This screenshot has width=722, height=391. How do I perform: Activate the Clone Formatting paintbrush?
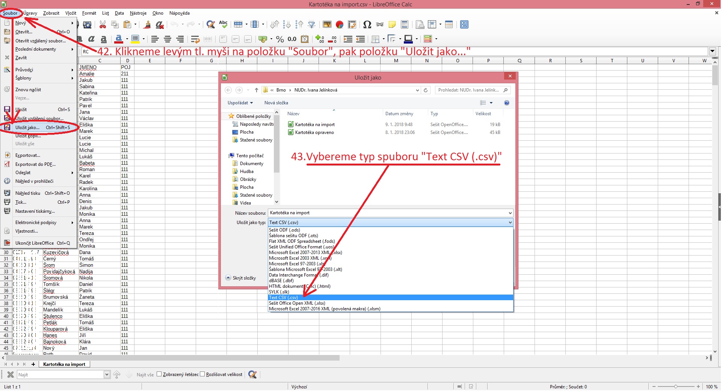click(x=147, y=25)
